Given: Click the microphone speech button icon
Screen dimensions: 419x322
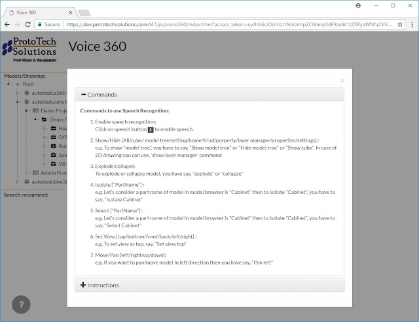Looking at the screenshot, I should (151, 129).
